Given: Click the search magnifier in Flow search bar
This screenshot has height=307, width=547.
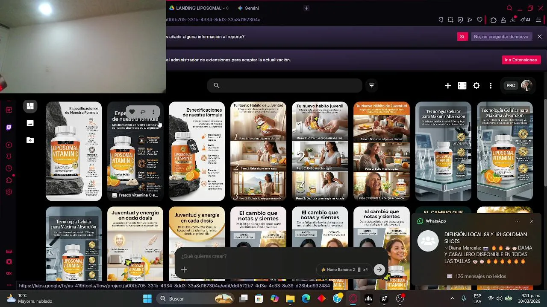Looking at the screenshot, I should click(216, 86).
